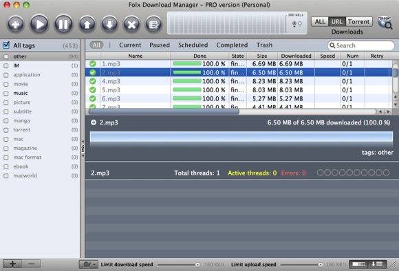399x271 pixels.
Task: Sort by the Downloaded column header
Action: (x=296, y=56)
